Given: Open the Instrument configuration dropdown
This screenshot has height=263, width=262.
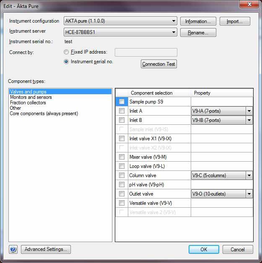Looking at the screenshot, I should 120,21.
